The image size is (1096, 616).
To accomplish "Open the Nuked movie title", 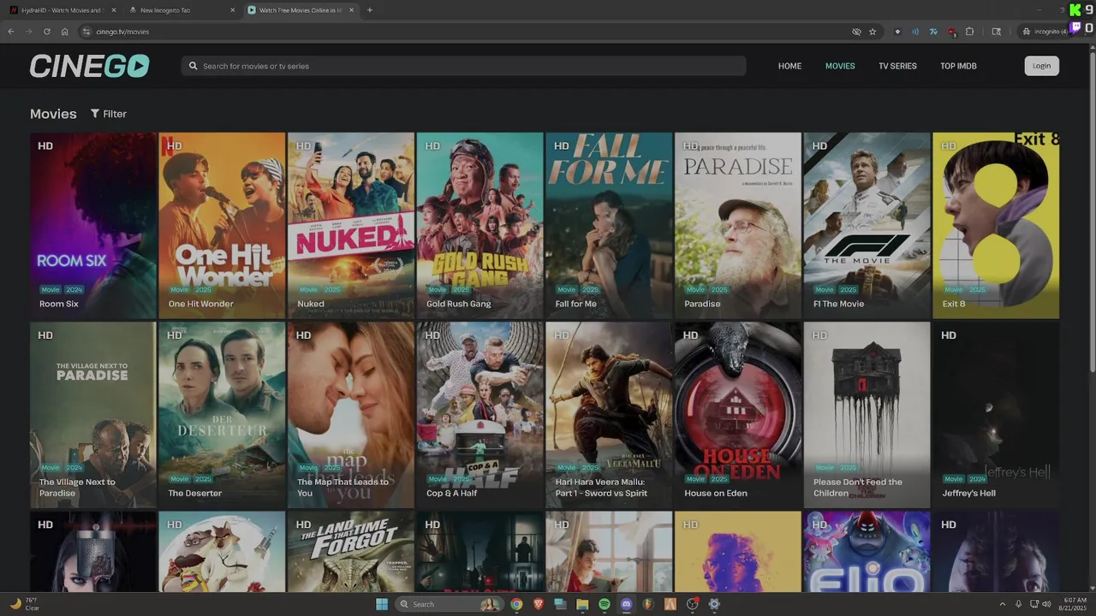I will pyautogui.click(x=310, y=304).
